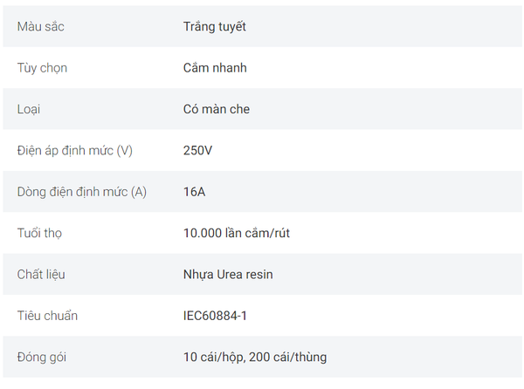
Task: Click the word 'tuyết' in color row
Action: point(231,26)
